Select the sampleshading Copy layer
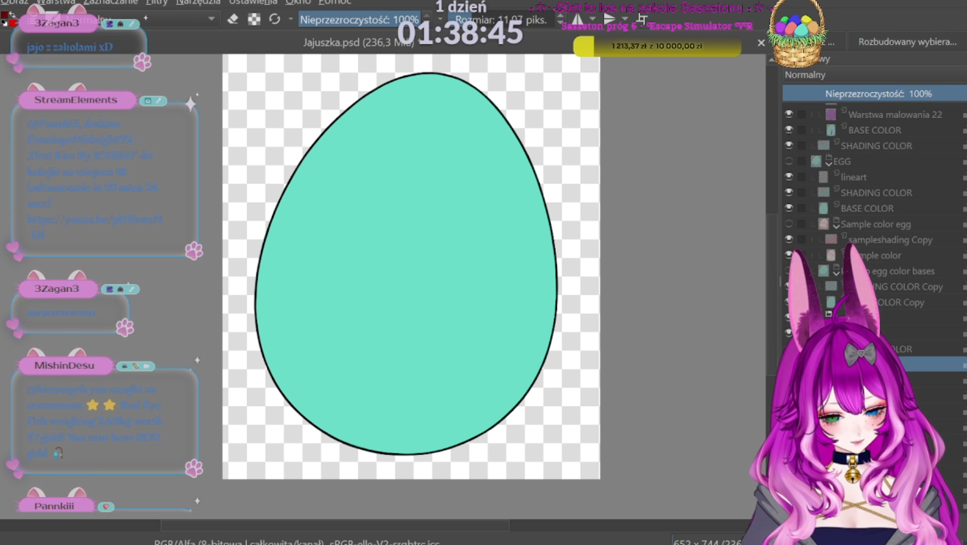967x545 pixels. (x=890, y=240)
